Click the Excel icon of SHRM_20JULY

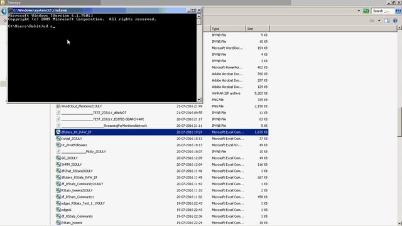click(58, 164)
